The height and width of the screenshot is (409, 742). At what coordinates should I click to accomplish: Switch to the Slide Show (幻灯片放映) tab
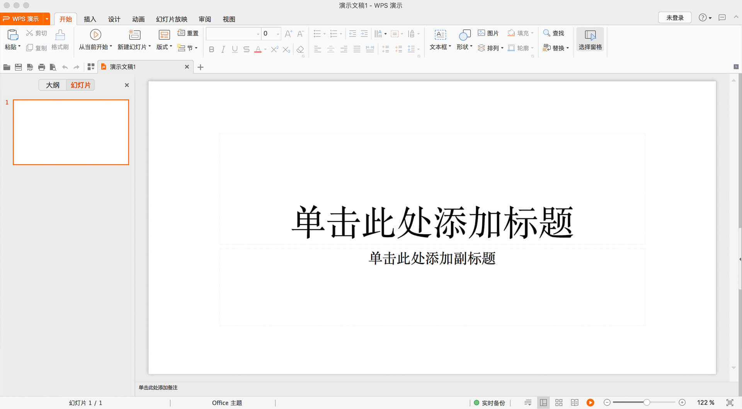click(172, 19)
